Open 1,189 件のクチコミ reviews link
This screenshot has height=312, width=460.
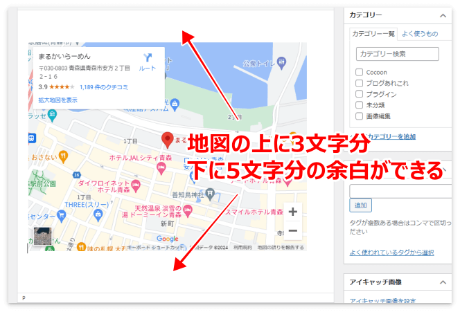pyautogui.click(x=104, y=87)
